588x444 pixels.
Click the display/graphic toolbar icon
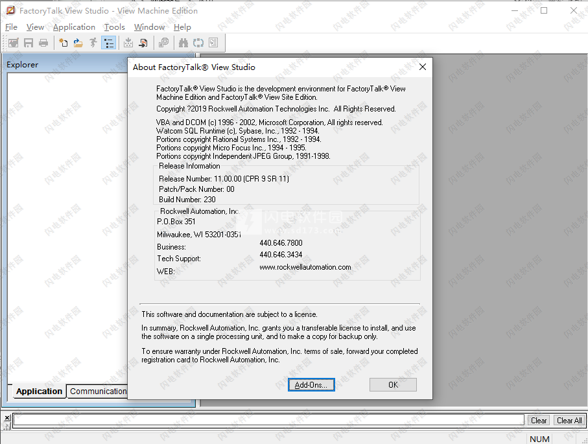(x=14, y=43)
